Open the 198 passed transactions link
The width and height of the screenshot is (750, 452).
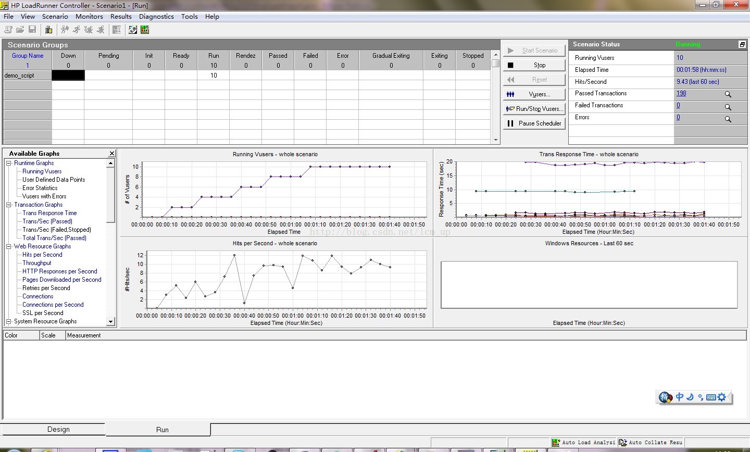coord(681,94)
